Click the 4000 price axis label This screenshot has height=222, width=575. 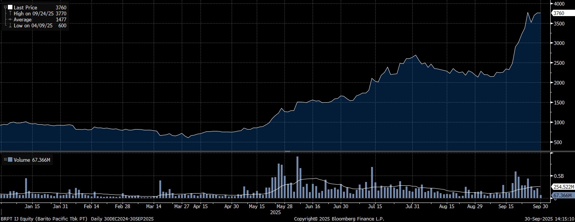[x=559, y=4]
